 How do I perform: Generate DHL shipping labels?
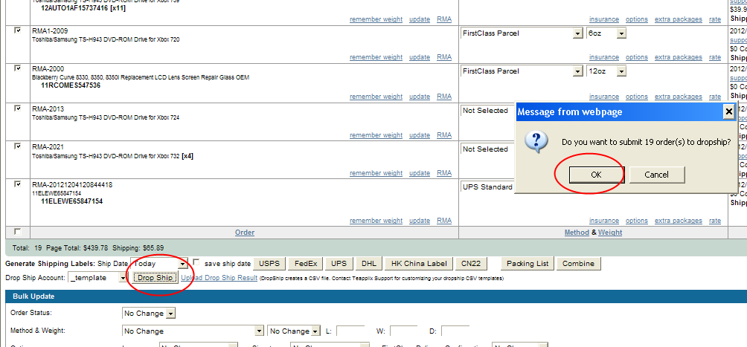click(x=369, y=263)
